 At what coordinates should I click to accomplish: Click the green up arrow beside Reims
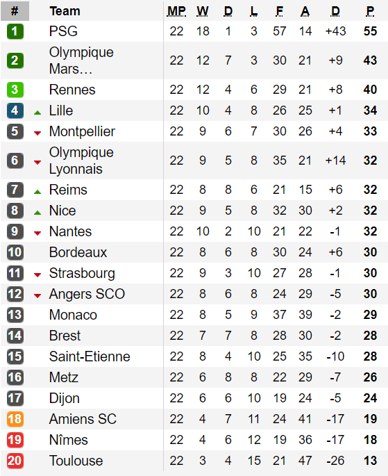pyautogui.click(x=37, y=192)
